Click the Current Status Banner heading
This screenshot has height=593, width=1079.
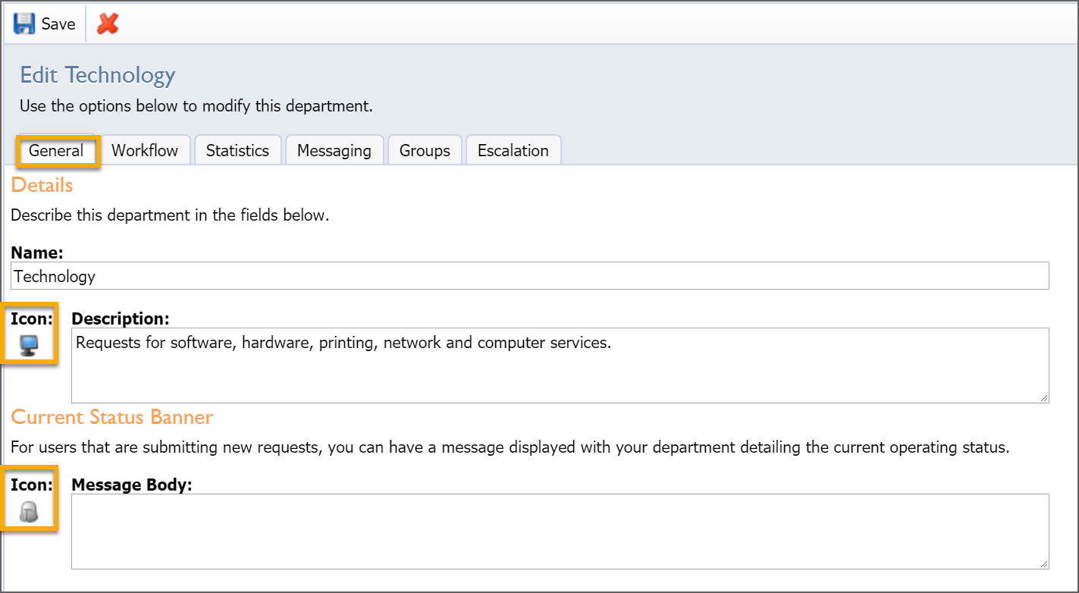point(112,417)
